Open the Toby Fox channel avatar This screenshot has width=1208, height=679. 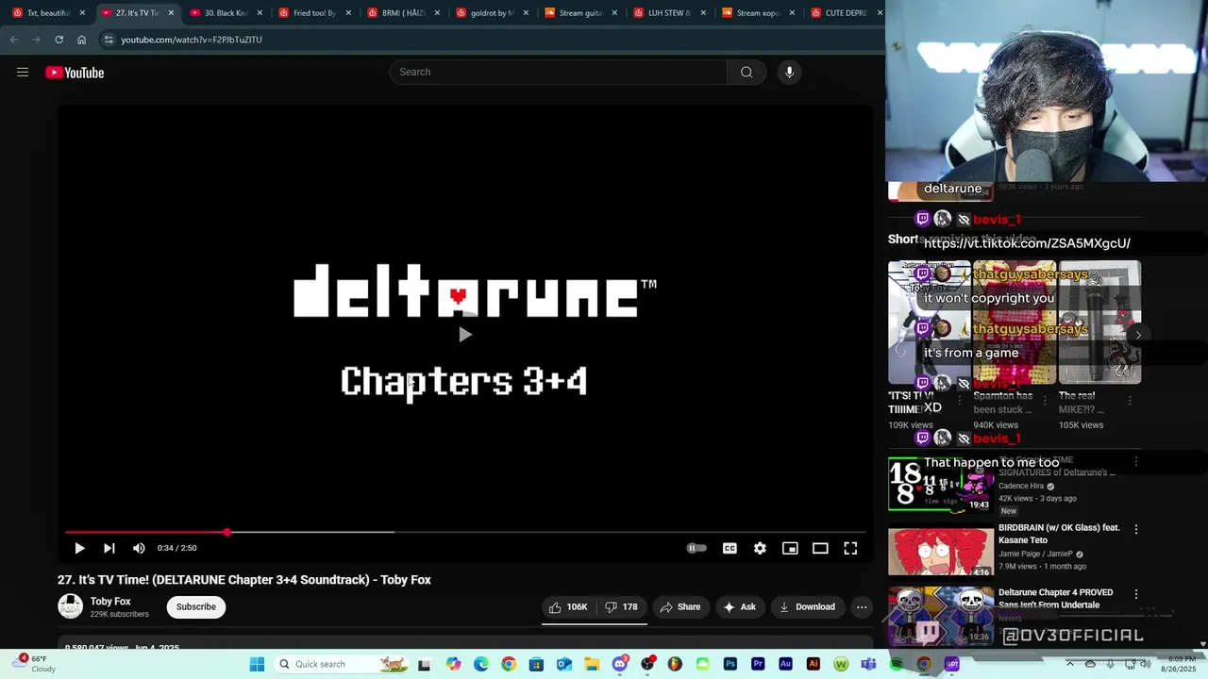pyautogui.click(x=71, y=606)
